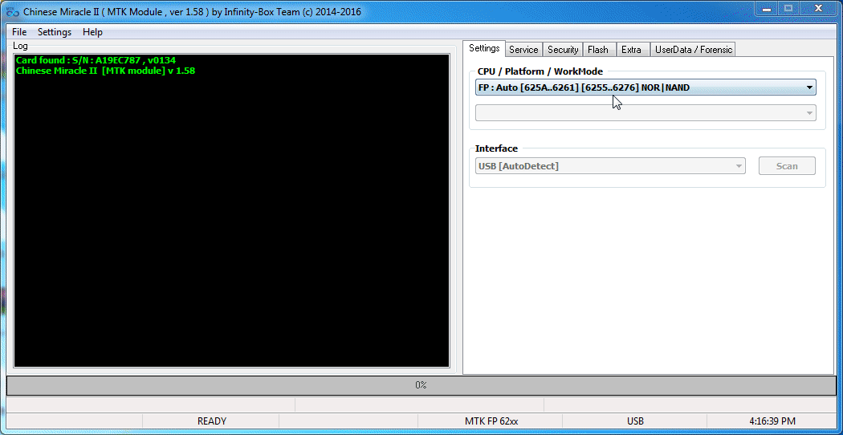Viewport: 843px width, 435px height.
Task: Click the 0% progress bar
Action: point(421,385)
